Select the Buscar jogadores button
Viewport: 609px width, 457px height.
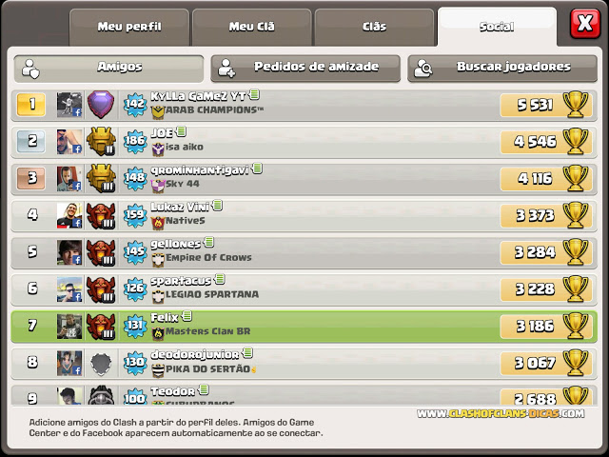coord(502,68)
